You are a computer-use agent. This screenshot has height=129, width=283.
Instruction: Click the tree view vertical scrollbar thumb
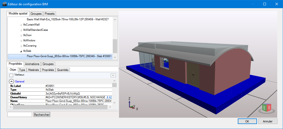click(x=115, y=46)
